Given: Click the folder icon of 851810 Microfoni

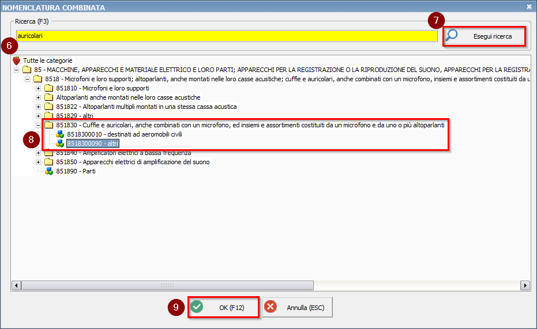Looking at the screenshot, I should pyautogui.click(x=48, y=88).
